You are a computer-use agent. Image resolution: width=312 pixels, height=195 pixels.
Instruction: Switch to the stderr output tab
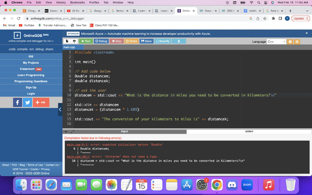pos(250,132)
